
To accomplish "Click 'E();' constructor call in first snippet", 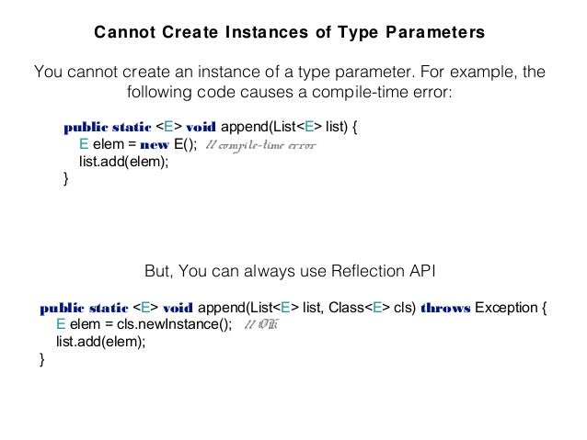I will click(x=185, y=144).
